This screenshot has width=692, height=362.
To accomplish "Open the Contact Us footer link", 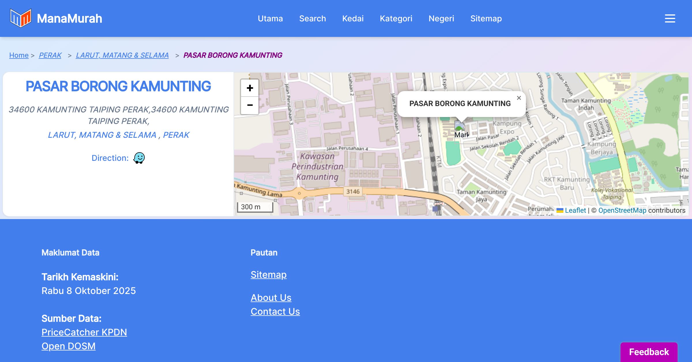I will 275,312.
